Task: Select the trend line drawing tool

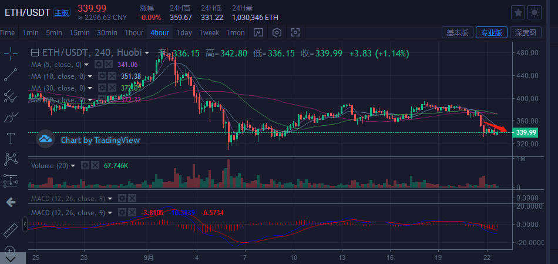Action: click(11, 75)
